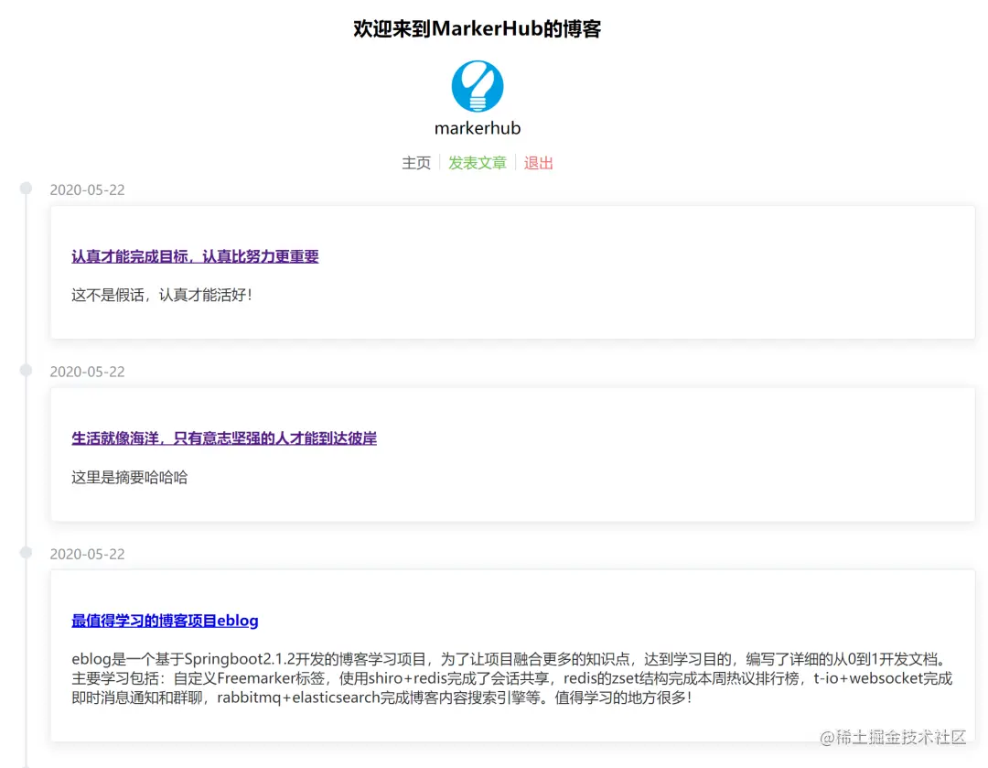The image size is (988, 768).
Task: Open article 认真才能完成目标，认真比努力更重要
Action: tap(195, 256)
